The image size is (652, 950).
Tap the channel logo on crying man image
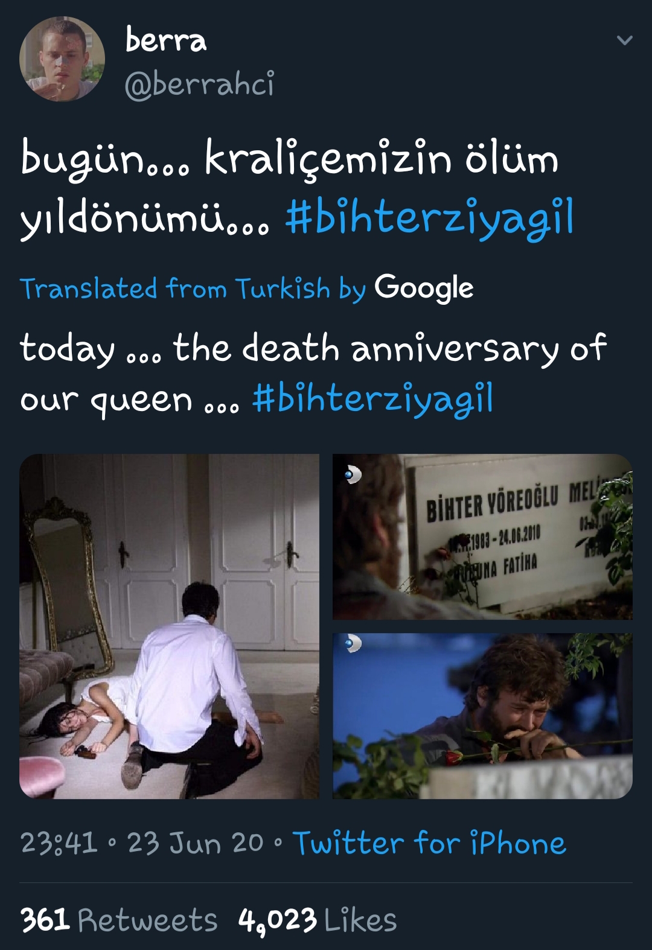pyautogui.click(x=352, y=643)
